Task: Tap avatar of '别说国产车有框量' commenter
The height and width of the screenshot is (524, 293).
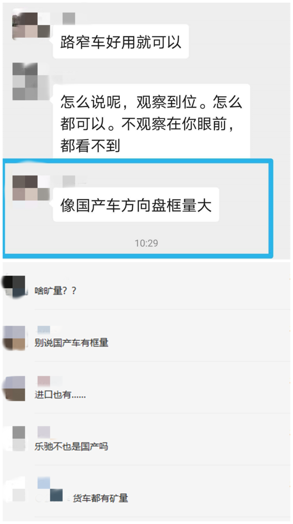Action: pyautogui.click(x=14, y=338)
